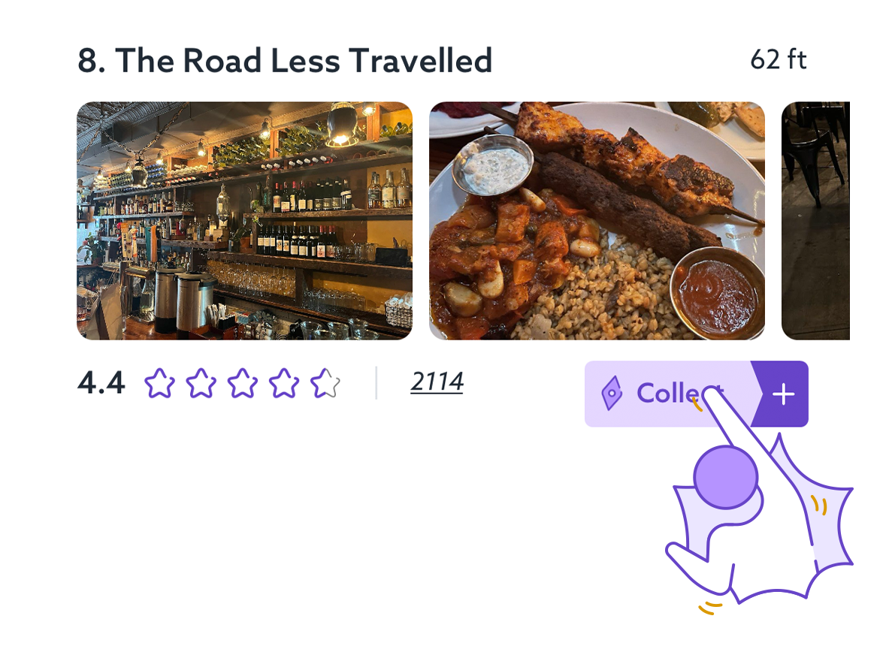This screenshot has width=886, height=649.
Task: Select the third rating star
Action: click(243, 383)
